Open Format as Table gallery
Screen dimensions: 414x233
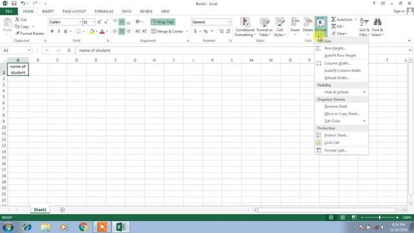[265, 27]
